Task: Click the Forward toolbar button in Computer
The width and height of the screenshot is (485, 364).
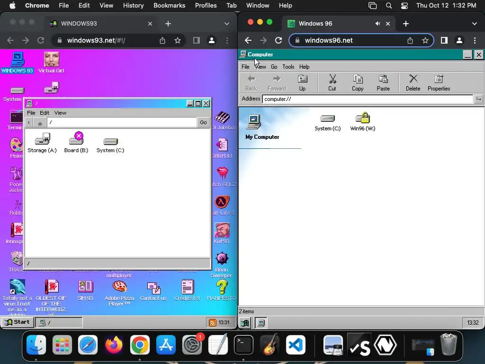Action: pyautogui.click(x=277, y=82)
